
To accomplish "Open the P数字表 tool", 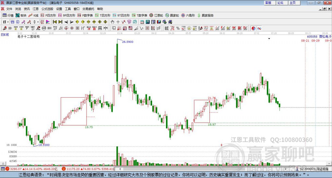I will click(85, 16).
